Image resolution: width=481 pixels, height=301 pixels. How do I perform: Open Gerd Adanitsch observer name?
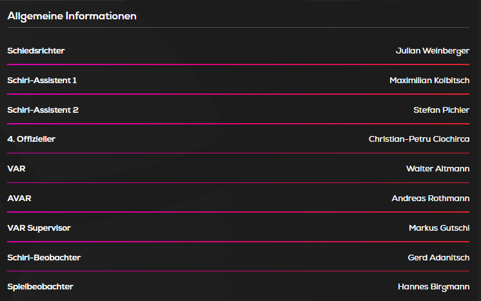(438, 258)
